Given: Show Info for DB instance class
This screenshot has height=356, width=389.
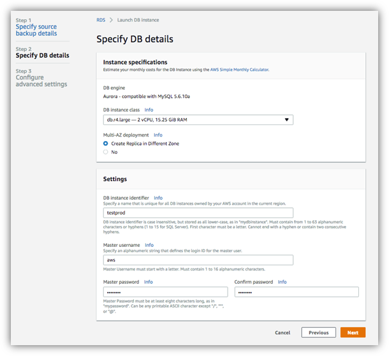Looking at the screenshot, I should [x=149, y=110].
